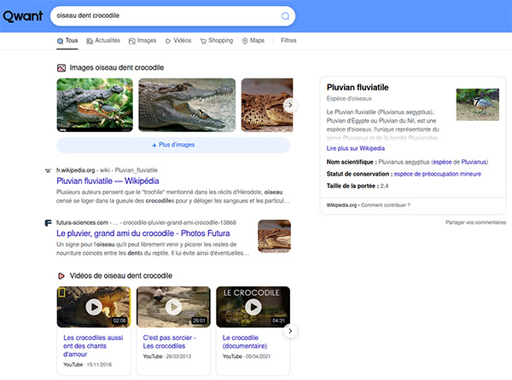512x380 pixels.
Task: Click 'Partager vos commentaires' link
Action: click(476, 222)
